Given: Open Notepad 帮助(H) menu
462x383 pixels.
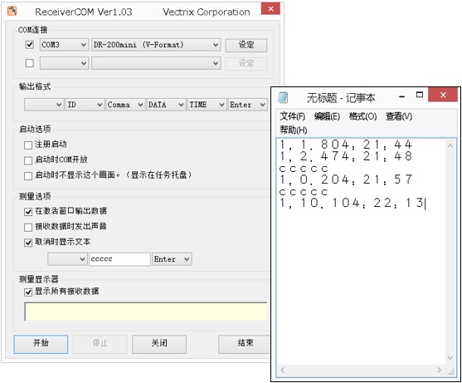Looking at the screenshot, I should pos(294,130).
